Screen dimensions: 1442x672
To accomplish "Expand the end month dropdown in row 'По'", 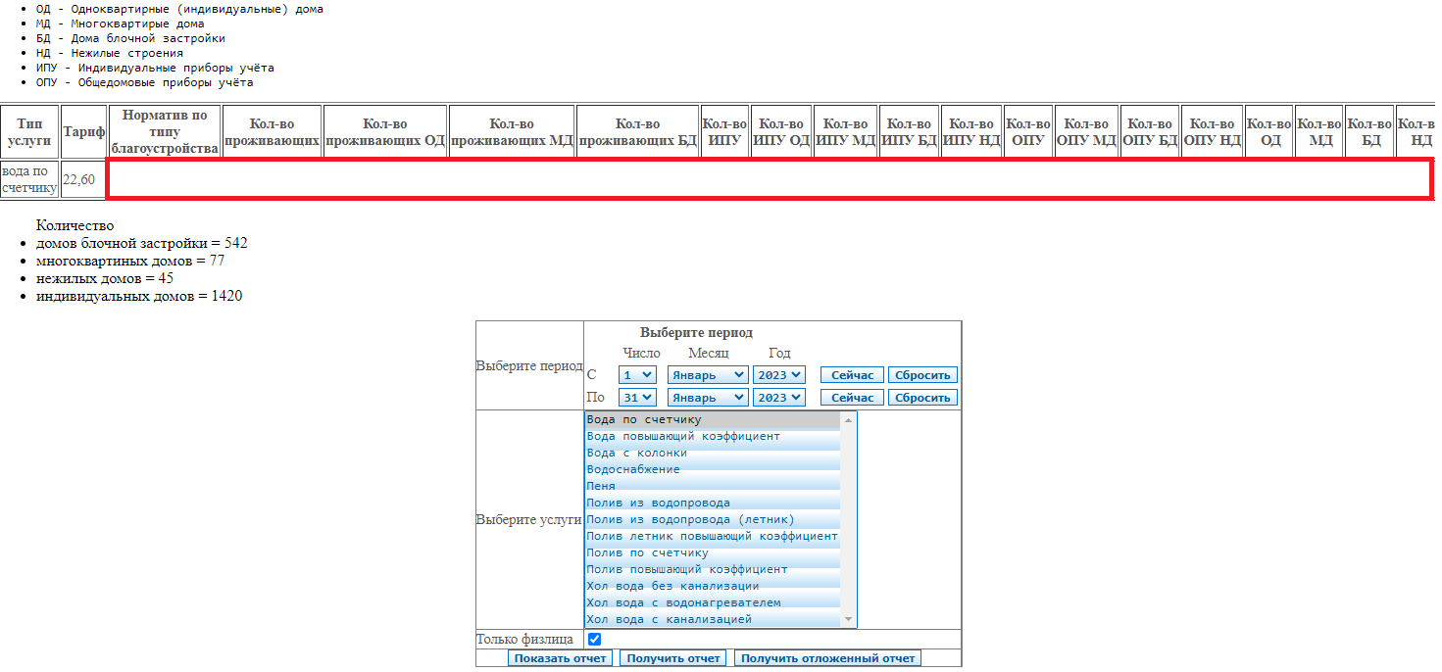I will click(x=707, y=398).
